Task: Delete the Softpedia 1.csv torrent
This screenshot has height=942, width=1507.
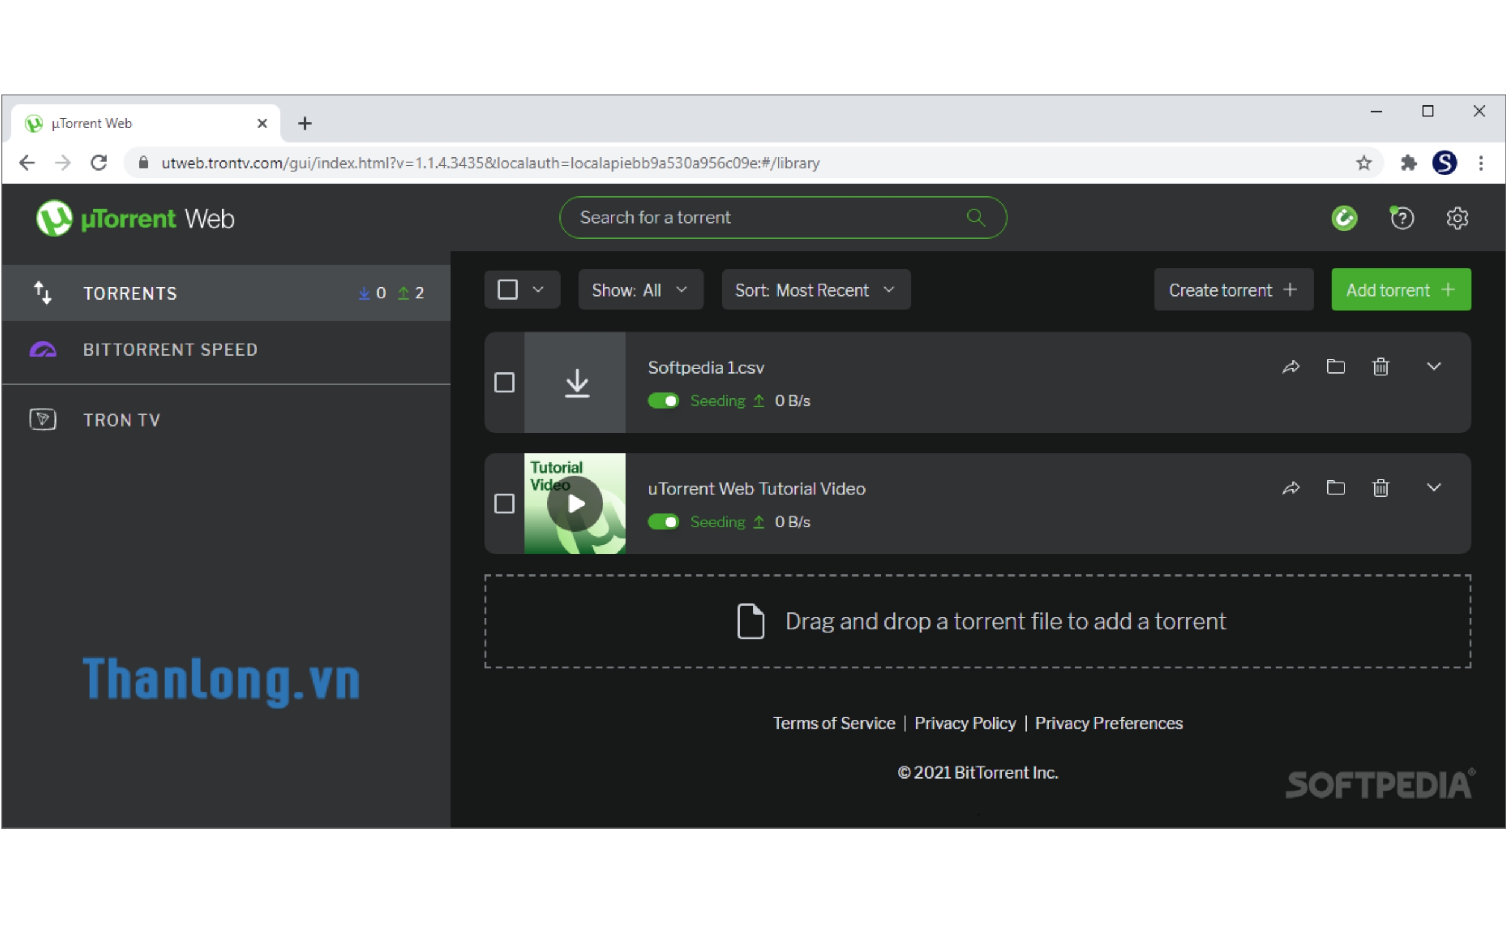Action: point(1380,367)
